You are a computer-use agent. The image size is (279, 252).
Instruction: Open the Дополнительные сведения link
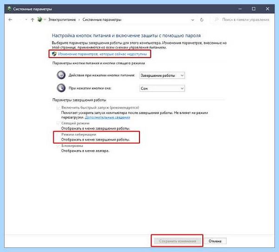coord(107,117)
